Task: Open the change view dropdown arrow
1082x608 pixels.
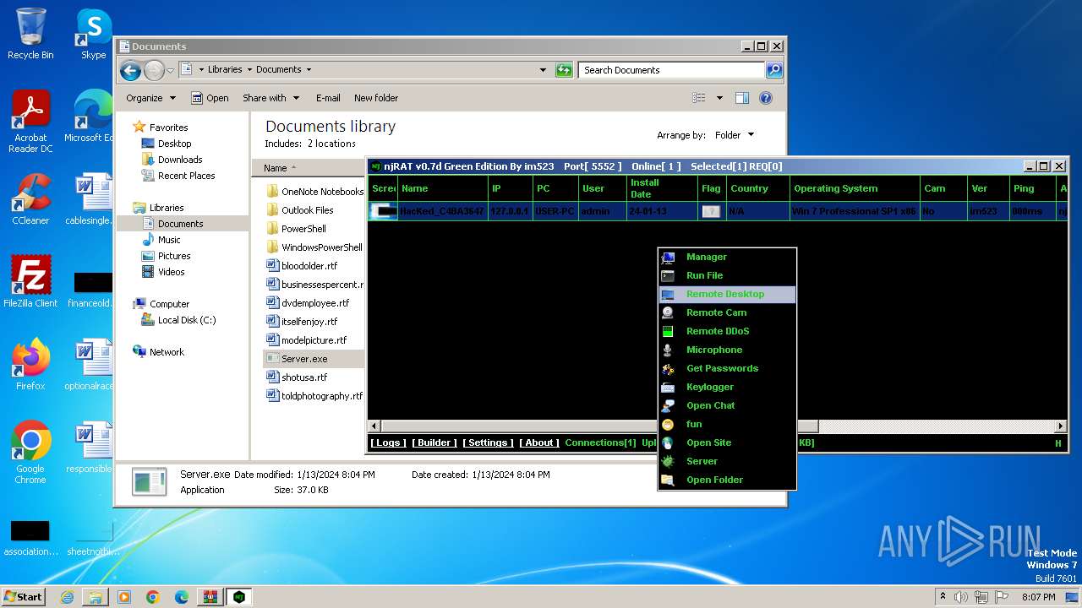Action: 719,98
